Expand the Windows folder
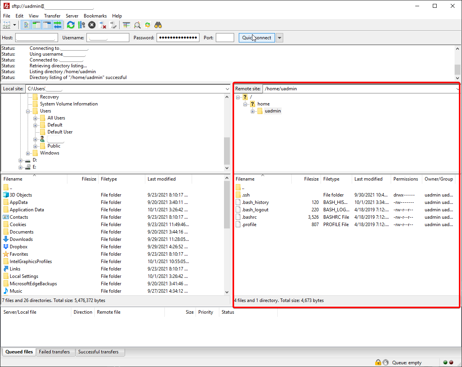Image resolution: width=462 pixels, height=367 pixels. click(x=28, y=153)
